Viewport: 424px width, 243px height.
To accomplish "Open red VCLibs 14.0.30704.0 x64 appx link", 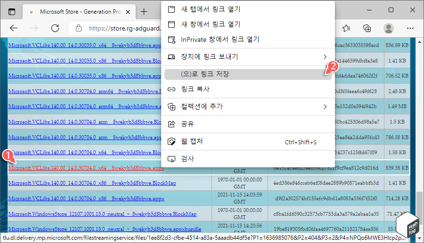I will coord(86,168).
